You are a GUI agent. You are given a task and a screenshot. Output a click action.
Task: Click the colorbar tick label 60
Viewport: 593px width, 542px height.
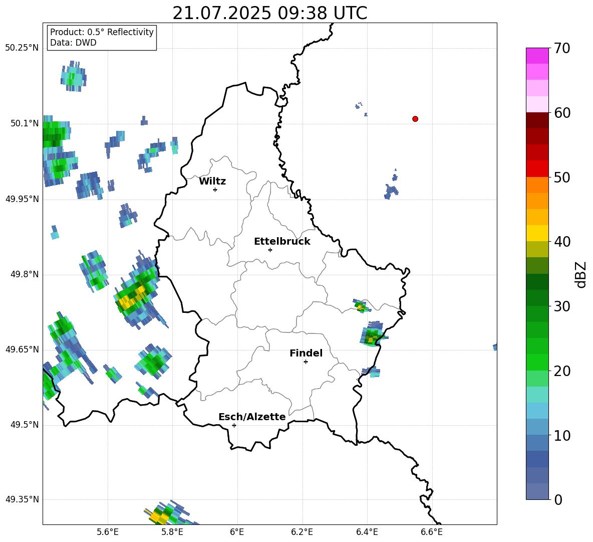coord(562,113)
